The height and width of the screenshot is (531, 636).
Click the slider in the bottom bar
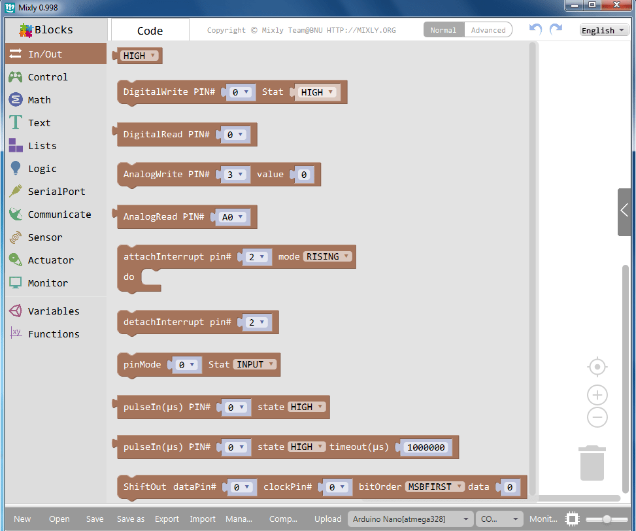coord(607,519)
